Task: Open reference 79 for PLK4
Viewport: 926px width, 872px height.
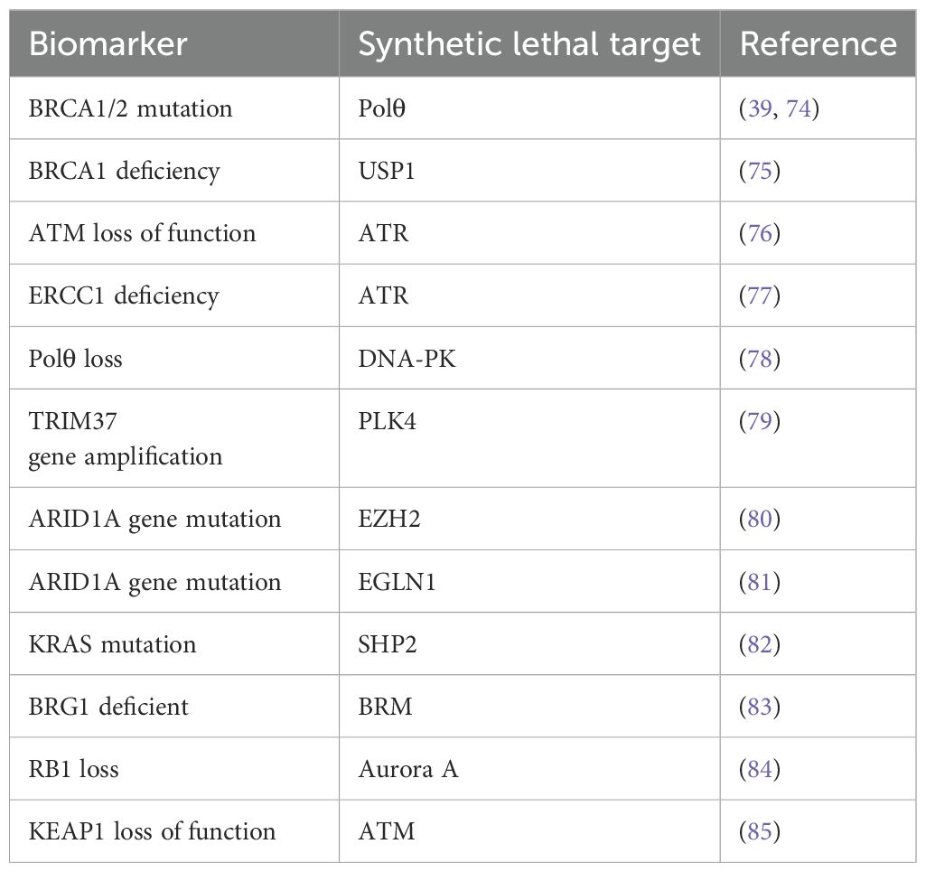Action: coord(760,421)
